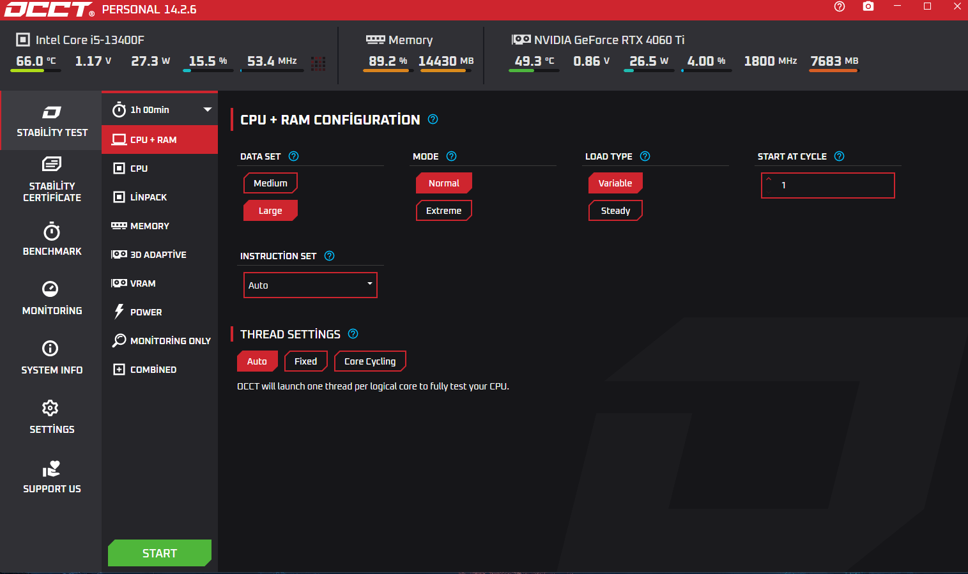This screenshot has height=574, width=968.
Task: Select the 3D Adaptive test
Action: (160, 255)
